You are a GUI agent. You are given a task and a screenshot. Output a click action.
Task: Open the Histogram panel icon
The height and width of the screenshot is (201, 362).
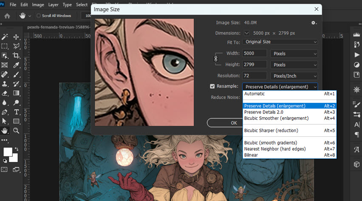point(356,35)
